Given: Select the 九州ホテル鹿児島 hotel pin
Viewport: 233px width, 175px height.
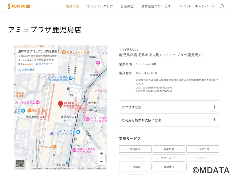Looking at the screenshot, I should 38,102.
